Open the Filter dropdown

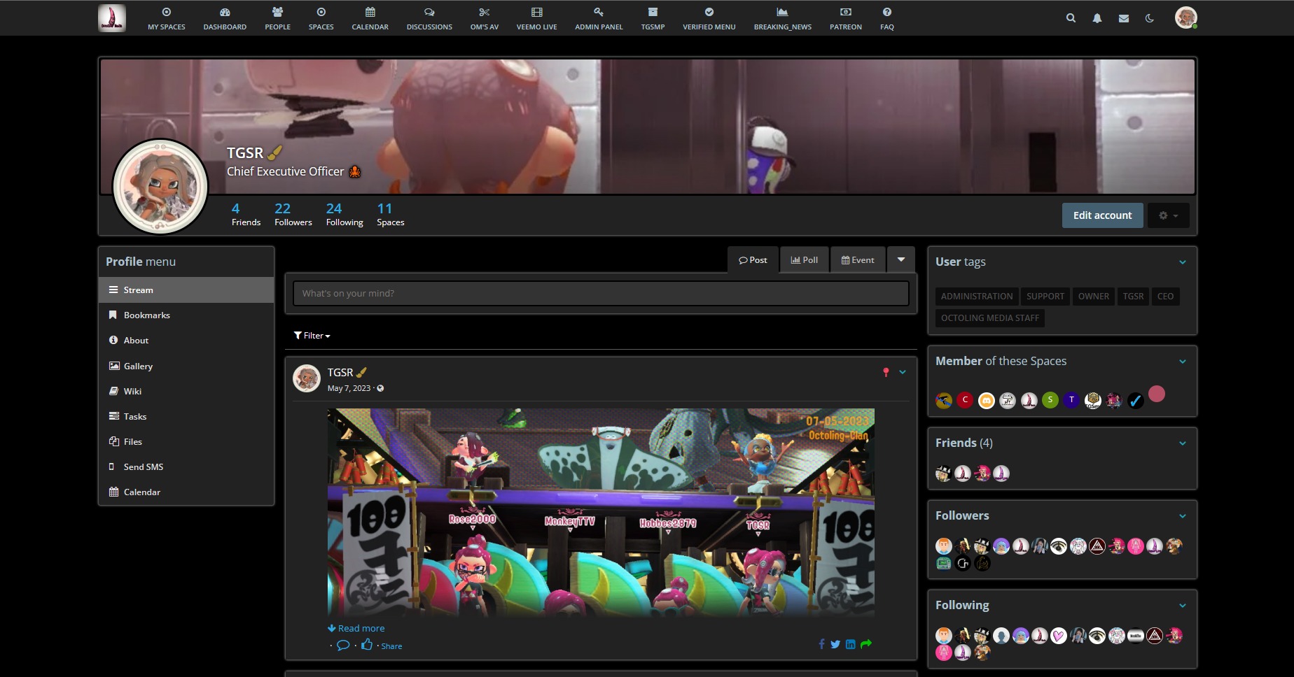click(x=312, y=336)
